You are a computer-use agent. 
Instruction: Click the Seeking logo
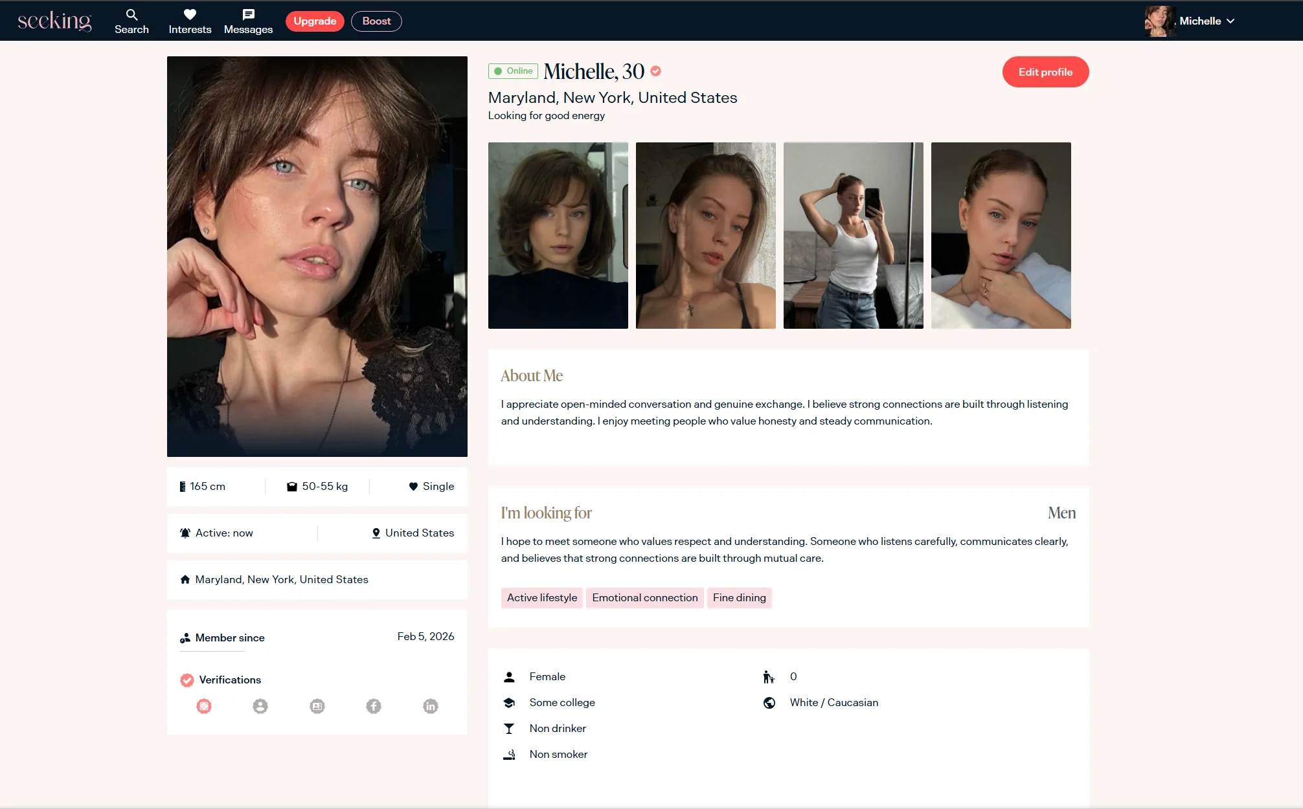point(54,21)
